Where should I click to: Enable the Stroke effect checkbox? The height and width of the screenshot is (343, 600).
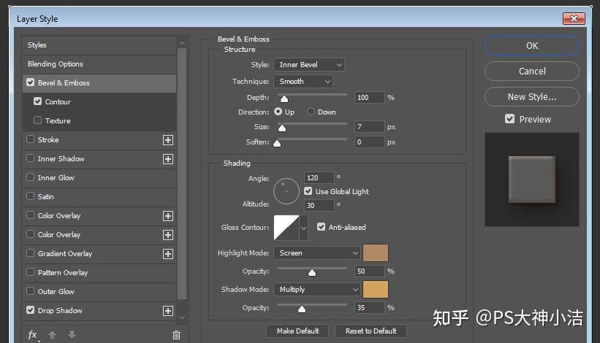31,139
